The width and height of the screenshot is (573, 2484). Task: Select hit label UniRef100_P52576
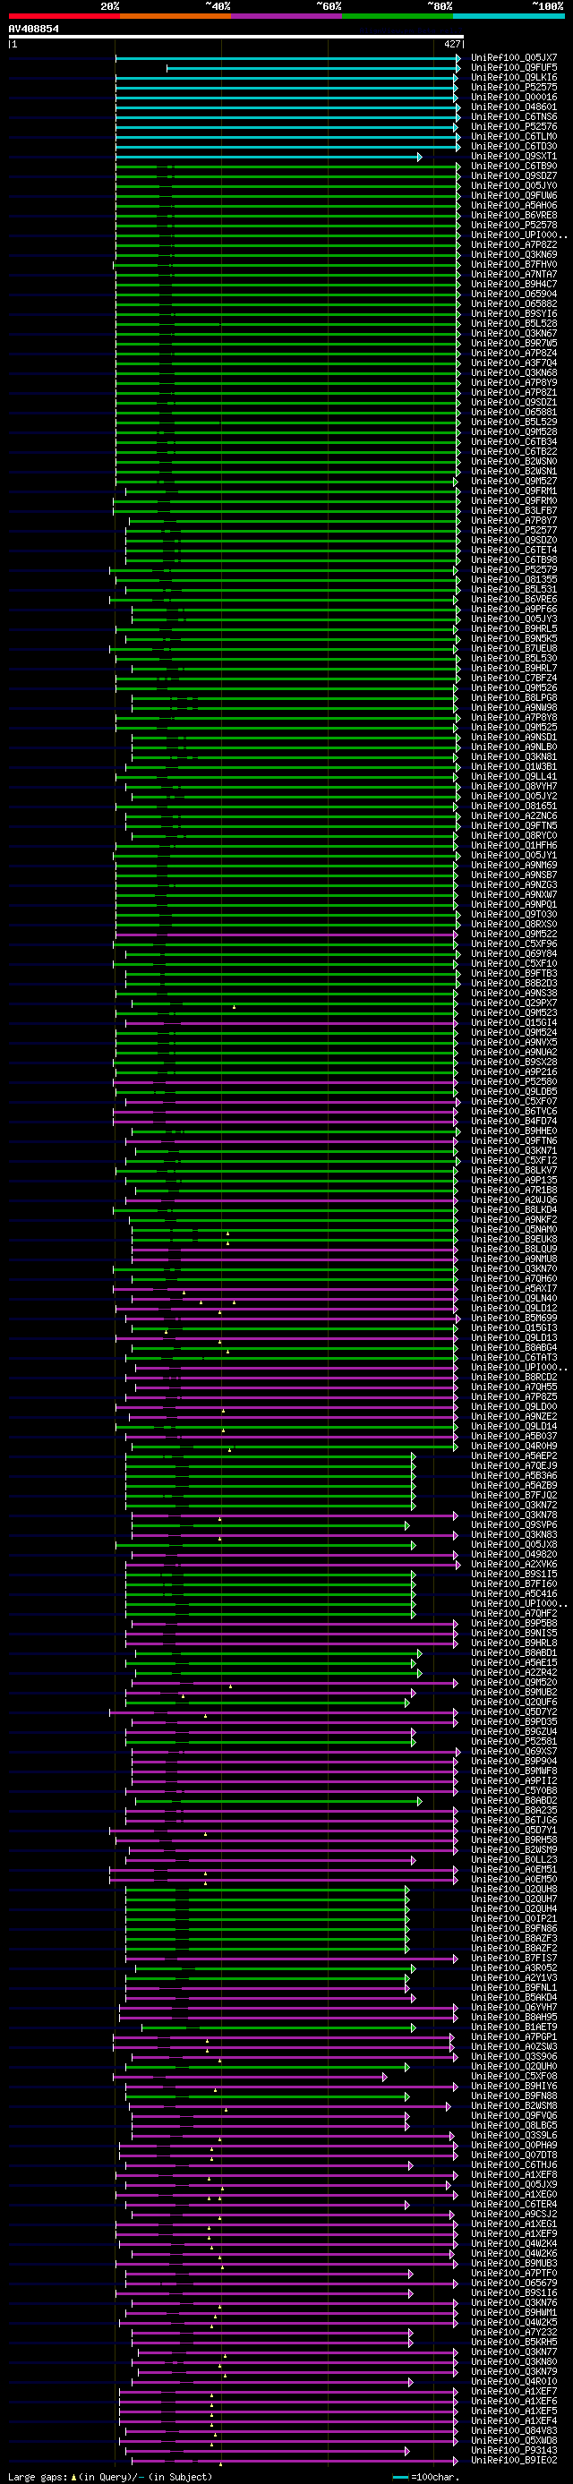pos(514,126)
